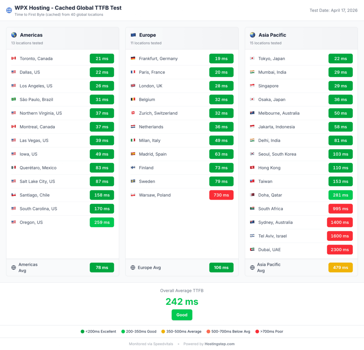Click the Italy flag next to Milan

click(133, 140)
